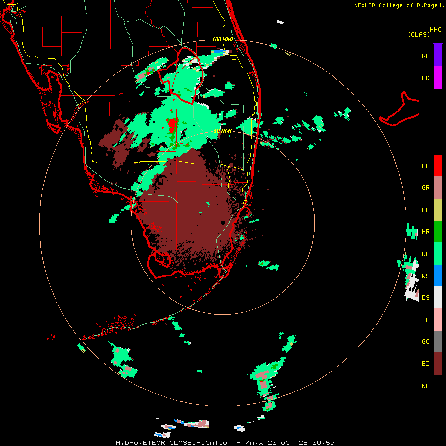This screenshot has height=446, width=446.
Task: Click the RF purple legend swatch
Action: 438,56
